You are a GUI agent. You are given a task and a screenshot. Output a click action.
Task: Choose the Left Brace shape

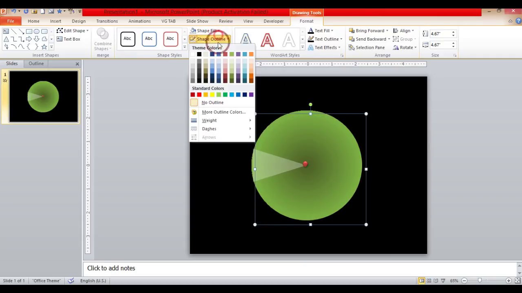point(29,46)
